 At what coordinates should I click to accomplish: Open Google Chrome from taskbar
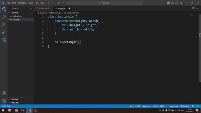click(16, 110)
